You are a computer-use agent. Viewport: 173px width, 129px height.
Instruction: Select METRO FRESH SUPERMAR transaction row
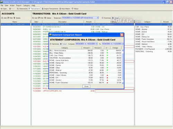point(83,24)
